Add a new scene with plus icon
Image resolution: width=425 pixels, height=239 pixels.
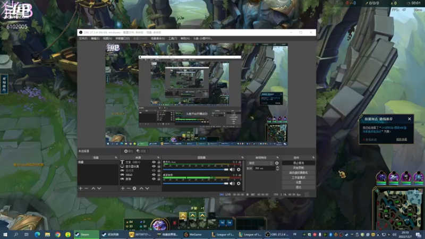81,188
